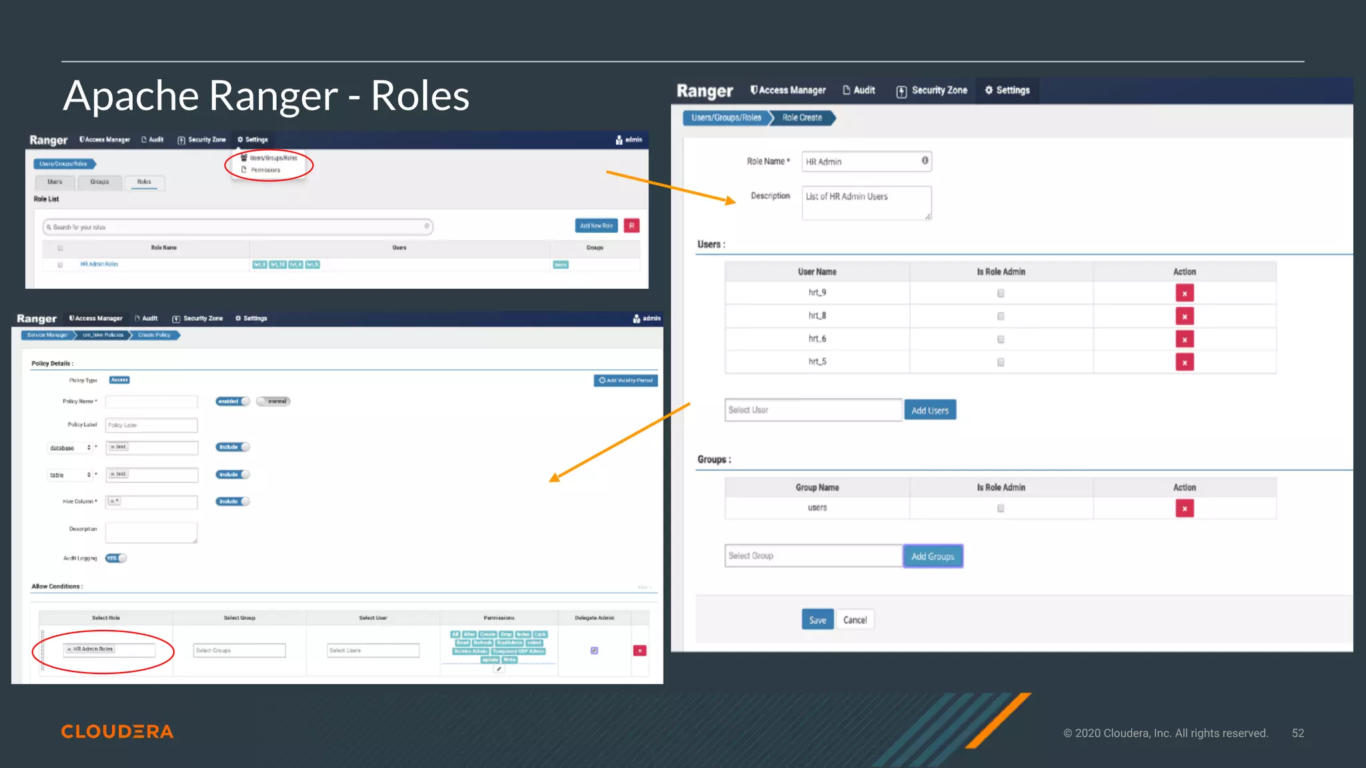Open the Select User dropdown field
This screenshot has height=768, width=1366.
[812, 410]
